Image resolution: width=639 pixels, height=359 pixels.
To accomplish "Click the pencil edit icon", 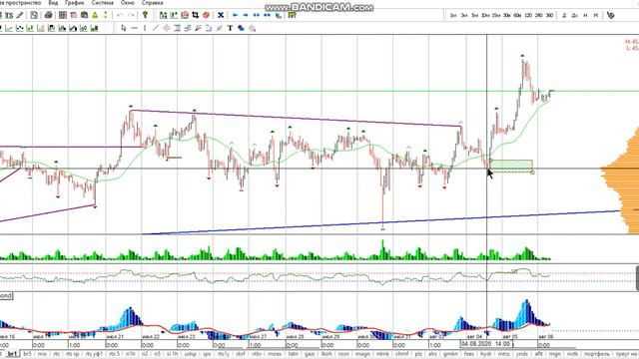I will click(x=20, y=16).
